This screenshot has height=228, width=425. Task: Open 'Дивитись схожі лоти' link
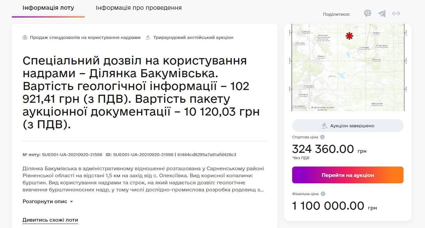tap(50, 220)
